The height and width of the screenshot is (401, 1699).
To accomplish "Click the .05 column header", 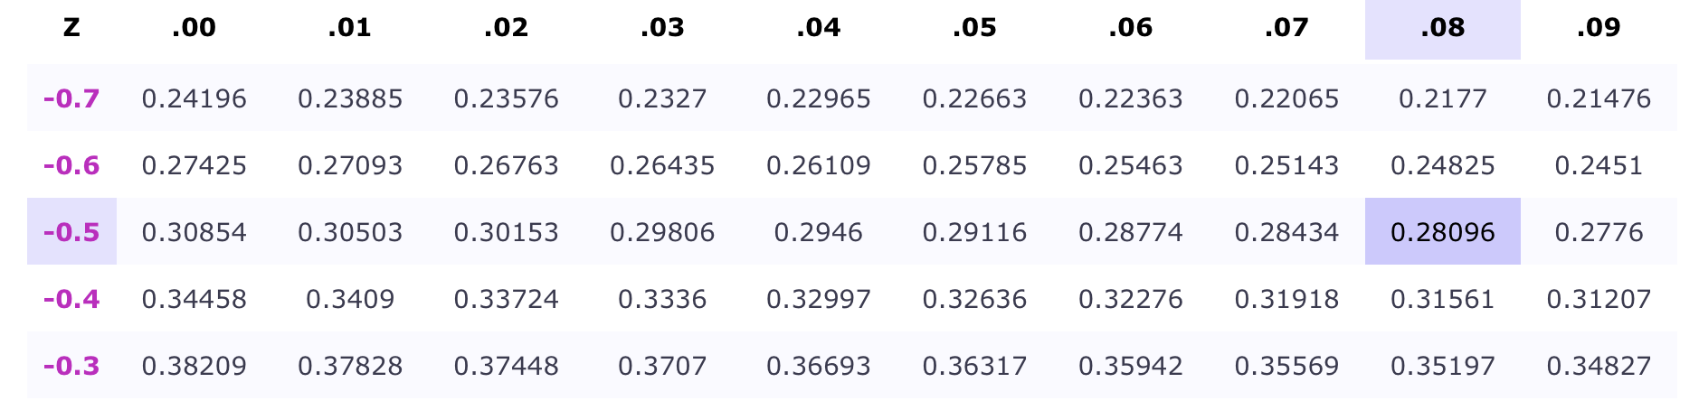I will (x=974, y=28).
